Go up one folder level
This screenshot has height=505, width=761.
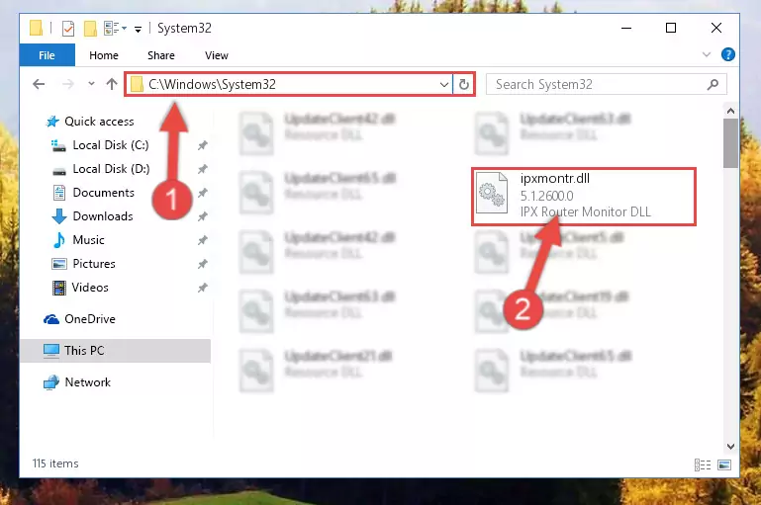[112, 84]
